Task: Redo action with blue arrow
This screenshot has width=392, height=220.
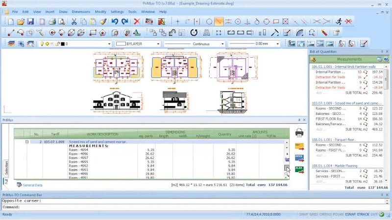Action: point(125,22)
